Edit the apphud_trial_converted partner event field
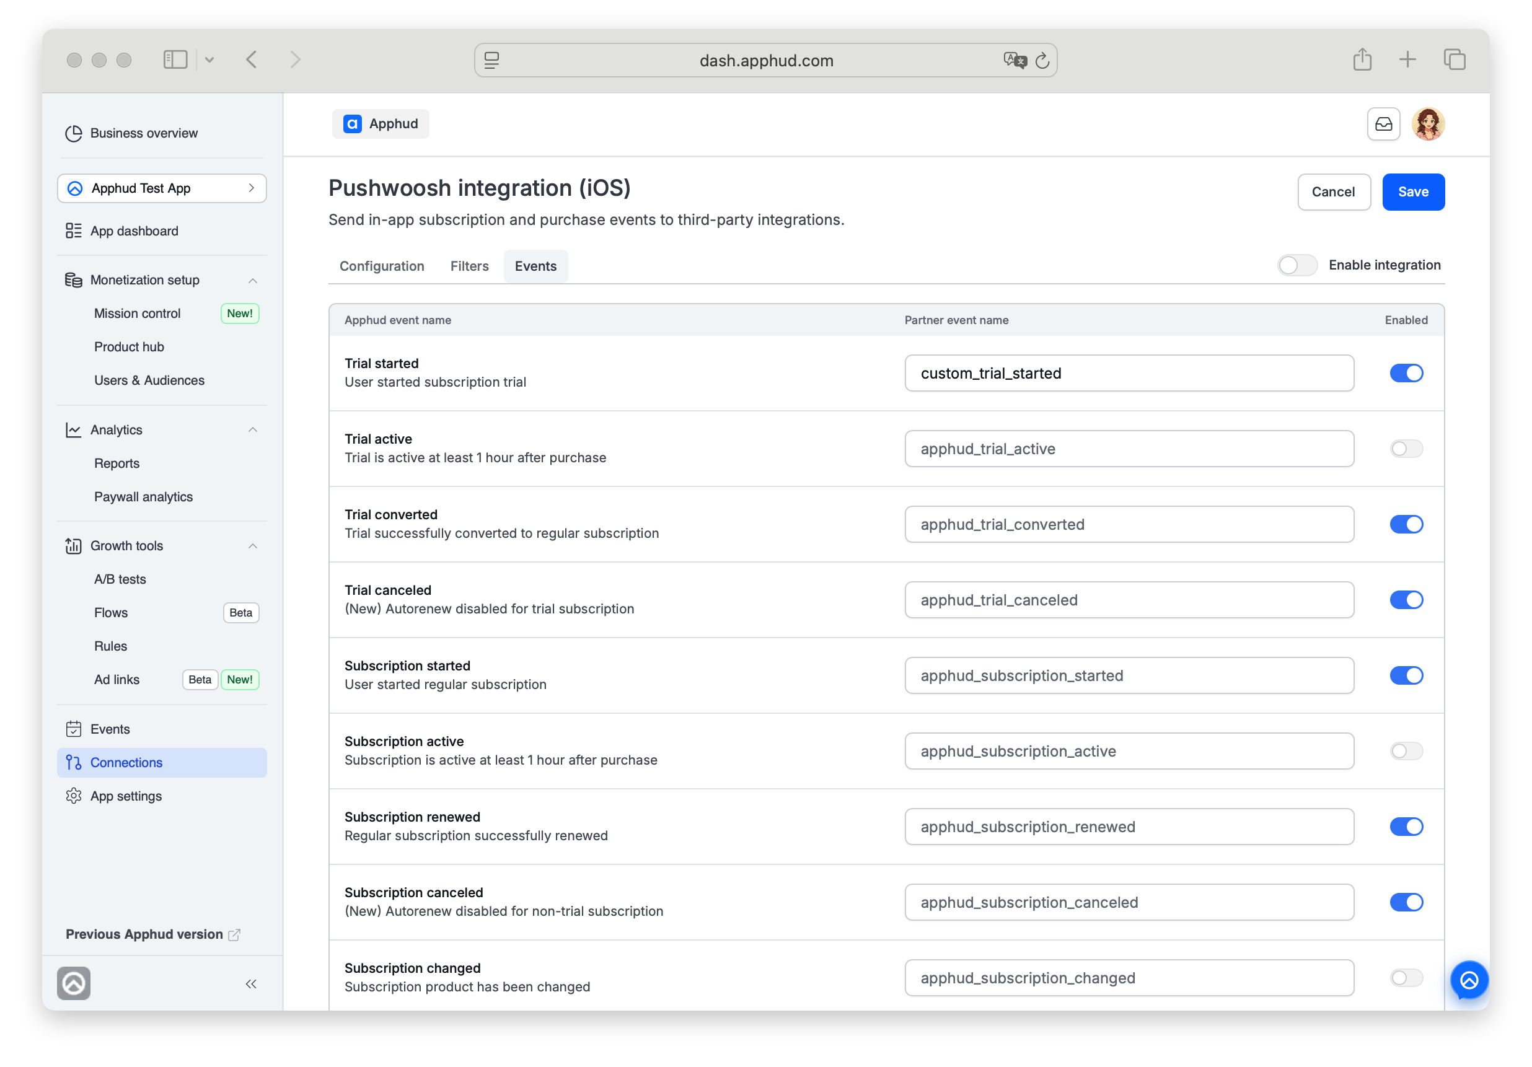This screenshot has width=1532, height=1067. pyautogui.click(x=1129, y=524)
